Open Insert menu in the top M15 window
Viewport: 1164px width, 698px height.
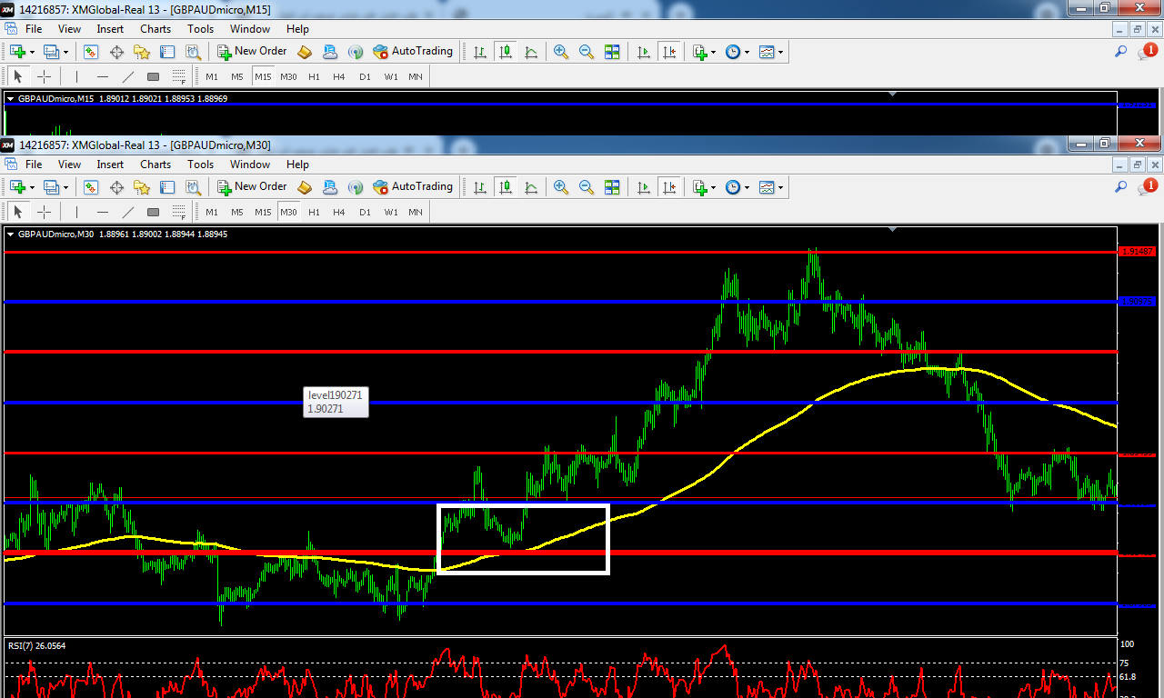click(x=110, y=29)
